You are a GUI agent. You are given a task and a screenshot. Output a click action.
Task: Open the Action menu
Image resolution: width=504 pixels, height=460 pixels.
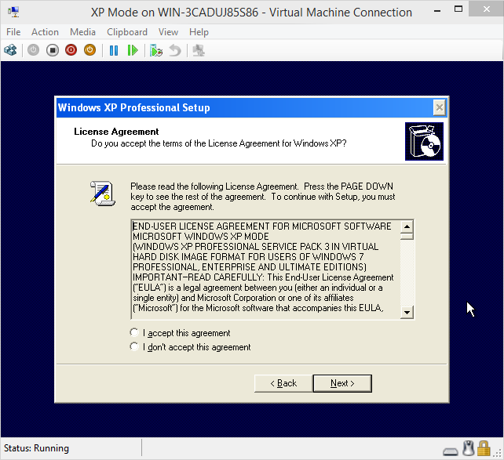pyautogui.click(x=45, y=32)
